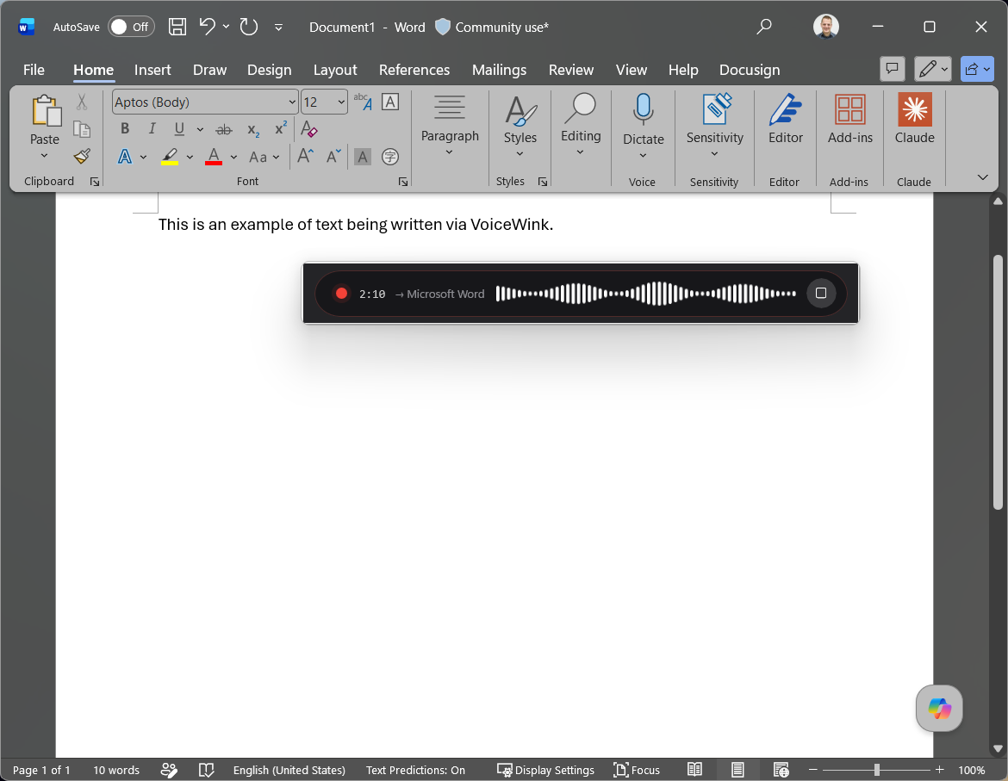Stop the VoiceWink recording
The width and height of the screenshot is (1008, 781).
tap(820, 293)
